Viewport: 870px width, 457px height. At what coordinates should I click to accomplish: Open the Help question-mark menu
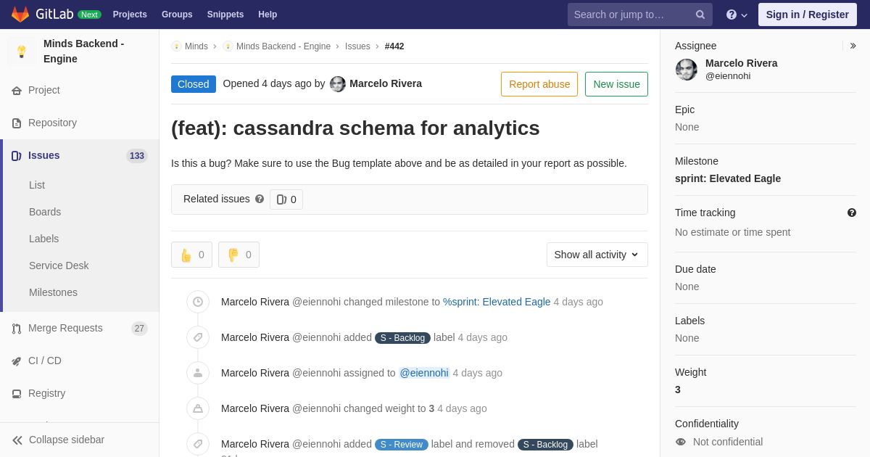coord(736,15)
